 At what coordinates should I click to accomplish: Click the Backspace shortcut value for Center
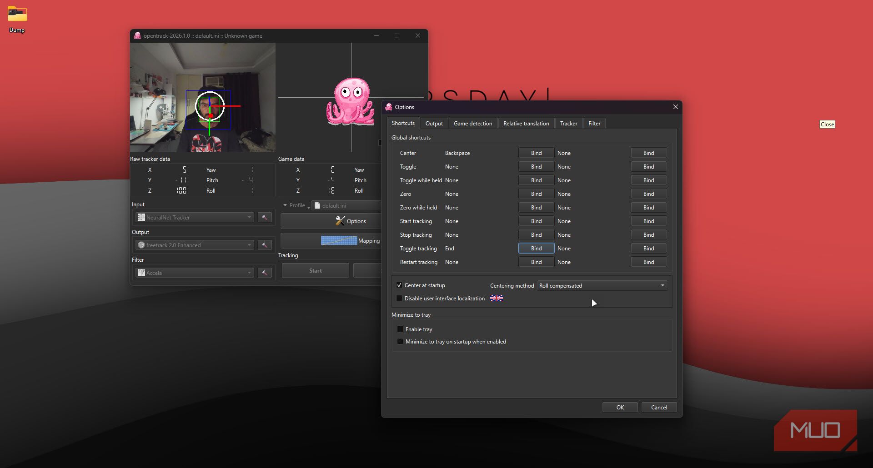[x=457, y=153]
